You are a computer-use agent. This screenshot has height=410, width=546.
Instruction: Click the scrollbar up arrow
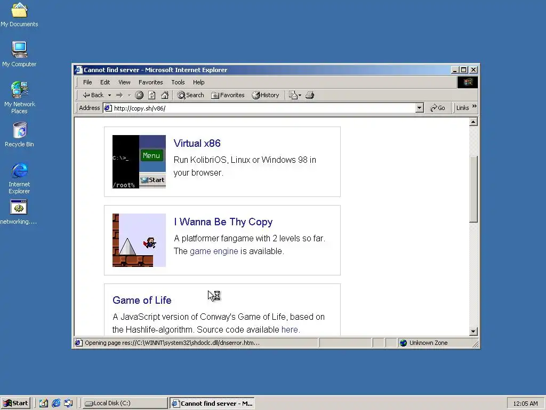point(473,122)
